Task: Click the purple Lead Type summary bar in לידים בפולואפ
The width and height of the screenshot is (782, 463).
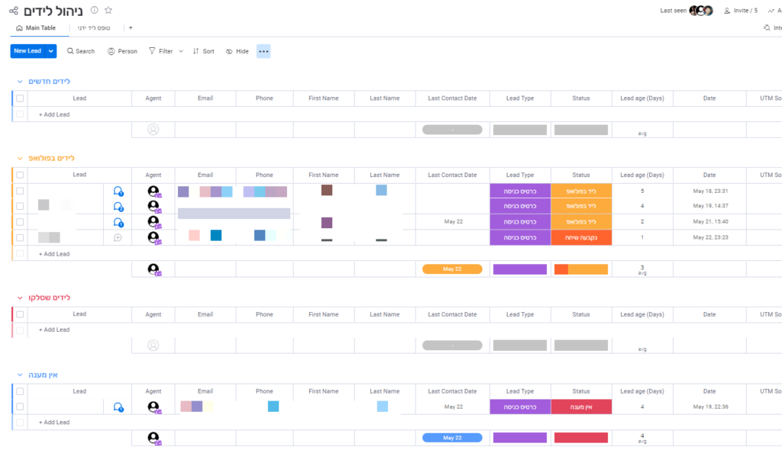Action: 519,269
